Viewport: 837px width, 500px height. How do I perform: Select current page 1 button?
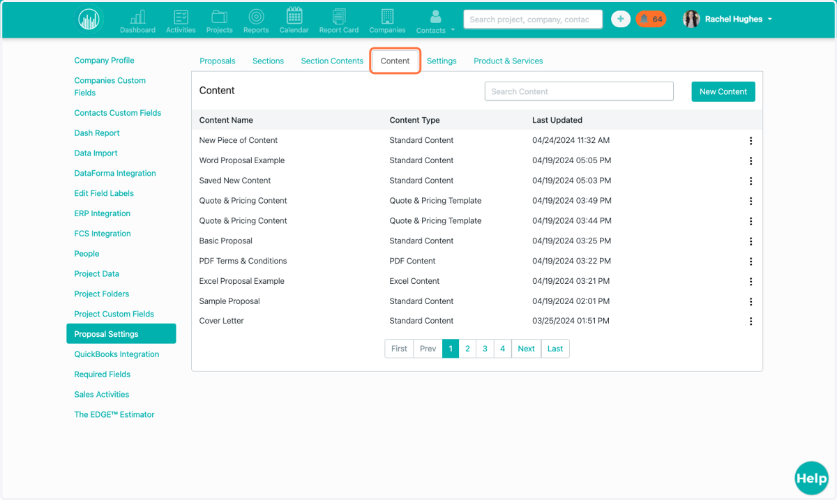coord(451,349)
